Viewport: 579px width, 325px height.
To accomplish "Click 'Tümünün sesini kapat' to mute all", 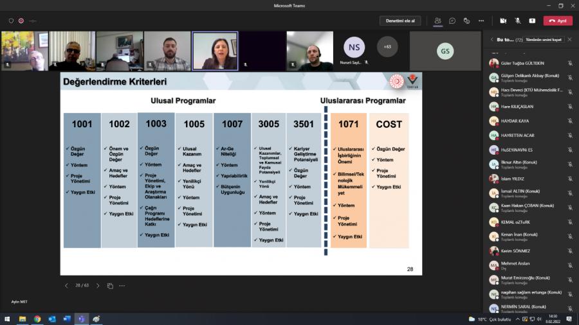I will tap(543, 39).
